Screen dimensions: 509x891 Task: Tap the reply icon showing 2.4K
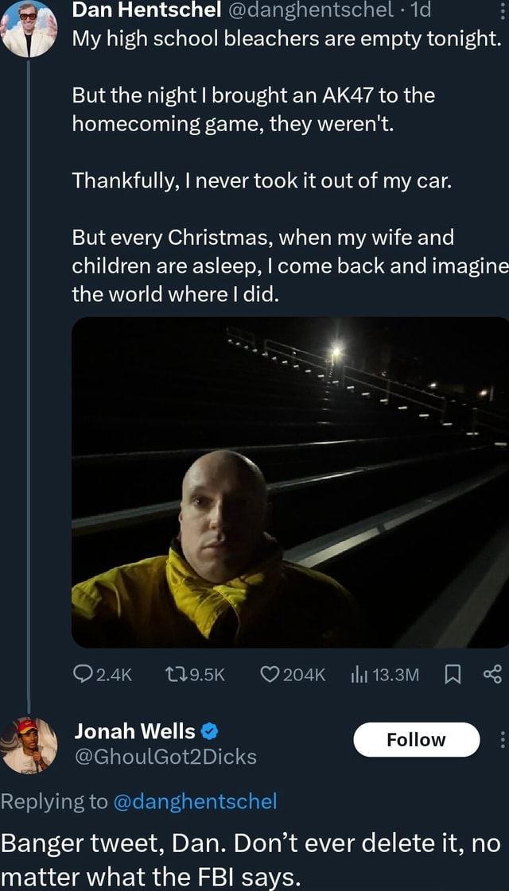(83, 675)
